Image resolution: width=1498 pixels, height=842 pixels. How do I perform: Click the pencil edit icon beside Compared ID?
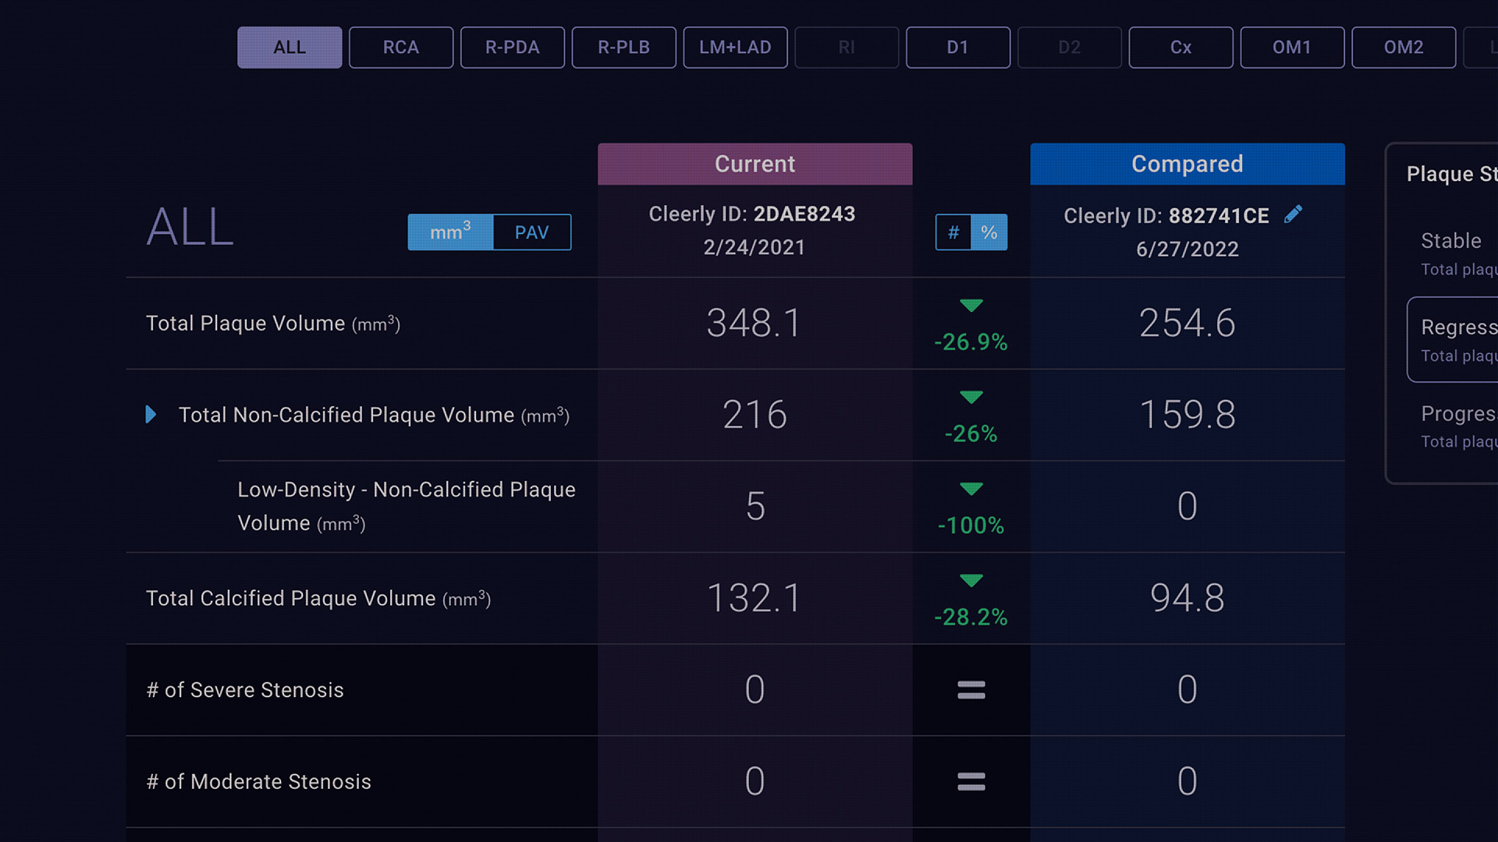click(1293, 214)
